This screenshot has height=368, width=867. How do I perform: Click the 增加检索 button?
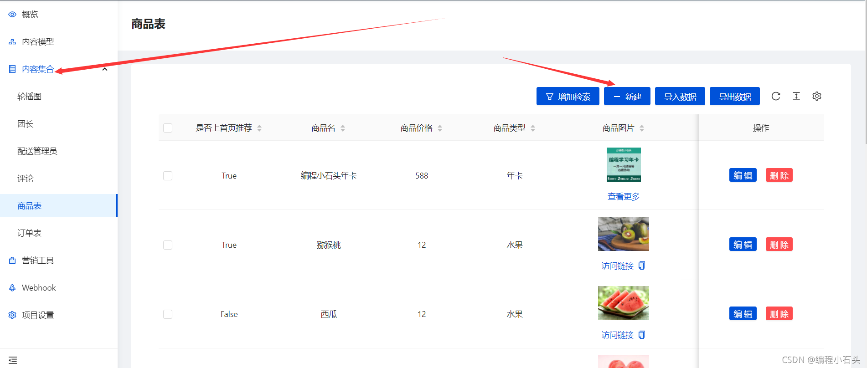click(568, 96)
